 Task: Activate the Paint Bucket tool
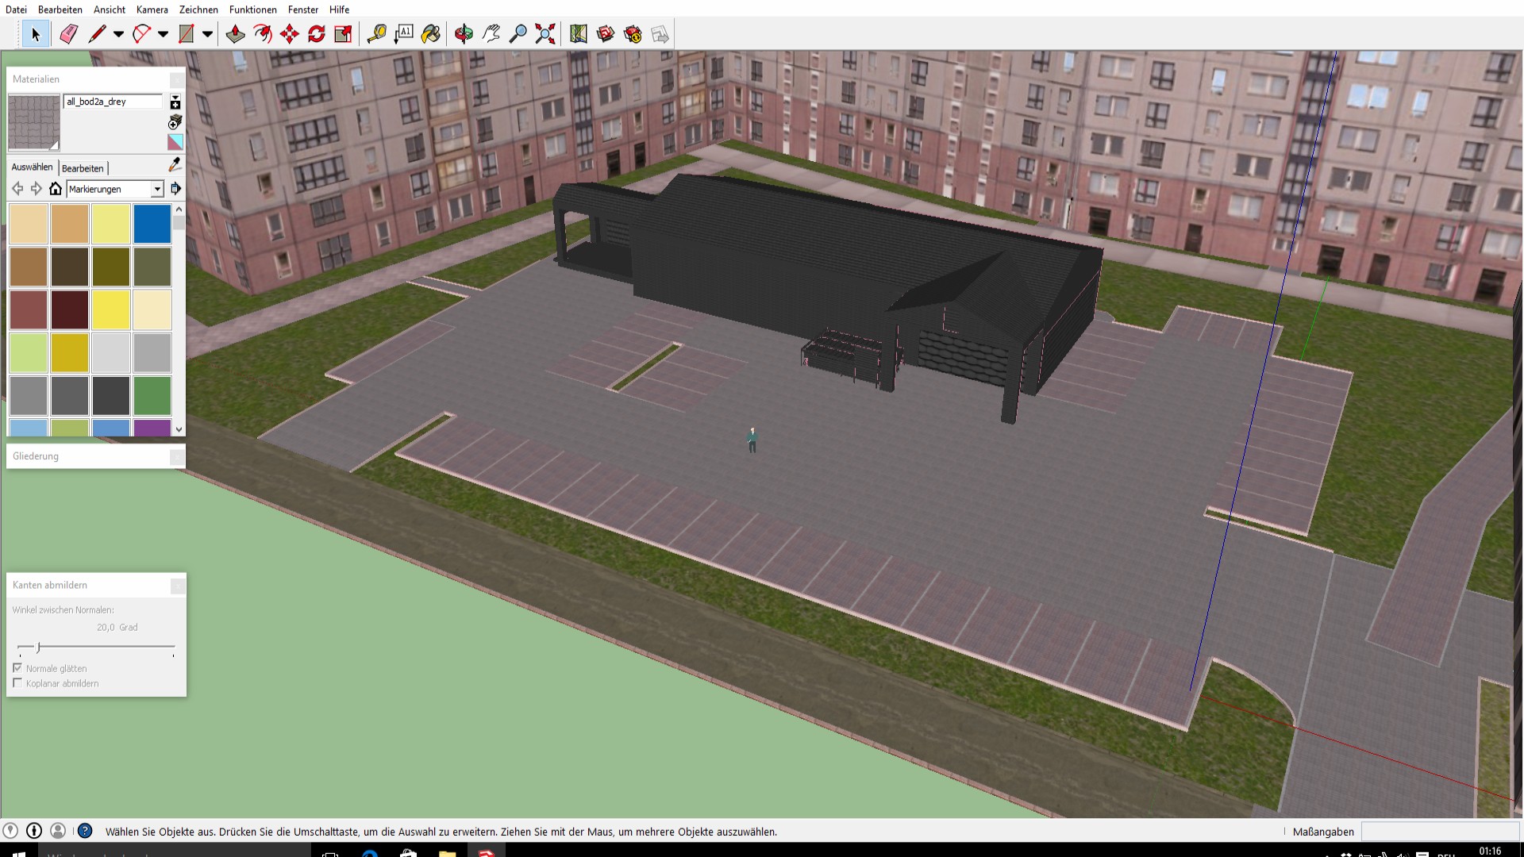click(431, 34)
